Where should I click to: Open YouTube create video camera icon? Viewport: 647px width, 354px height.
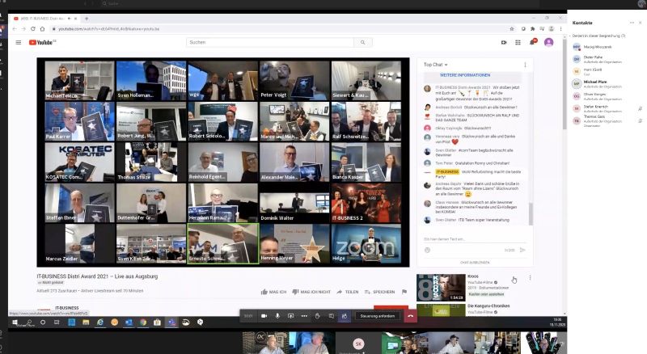504,42
